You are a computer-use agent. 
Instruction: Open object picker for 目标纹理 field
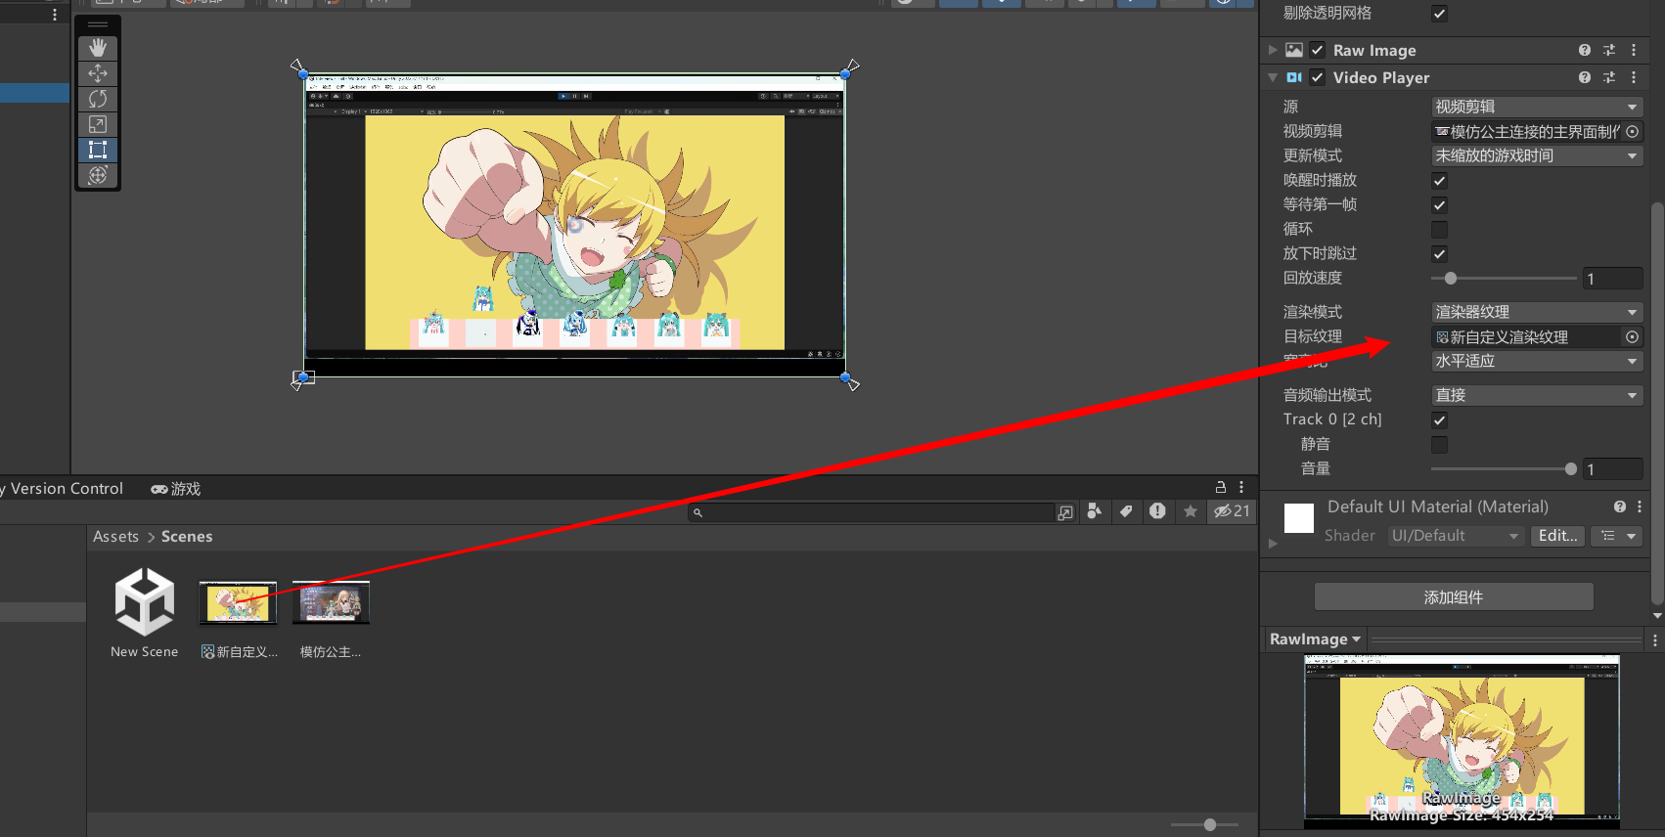point(1633,336)
